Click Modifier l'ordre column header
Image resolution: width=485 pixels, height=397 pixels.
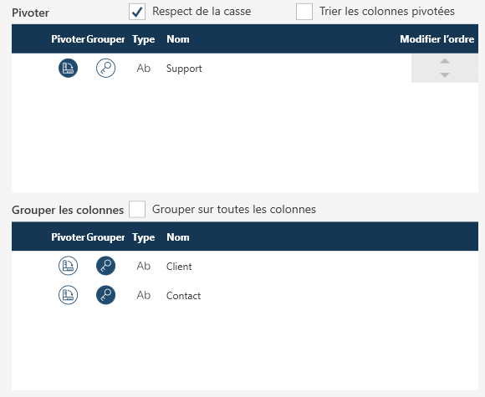click(x=437, y=39)
